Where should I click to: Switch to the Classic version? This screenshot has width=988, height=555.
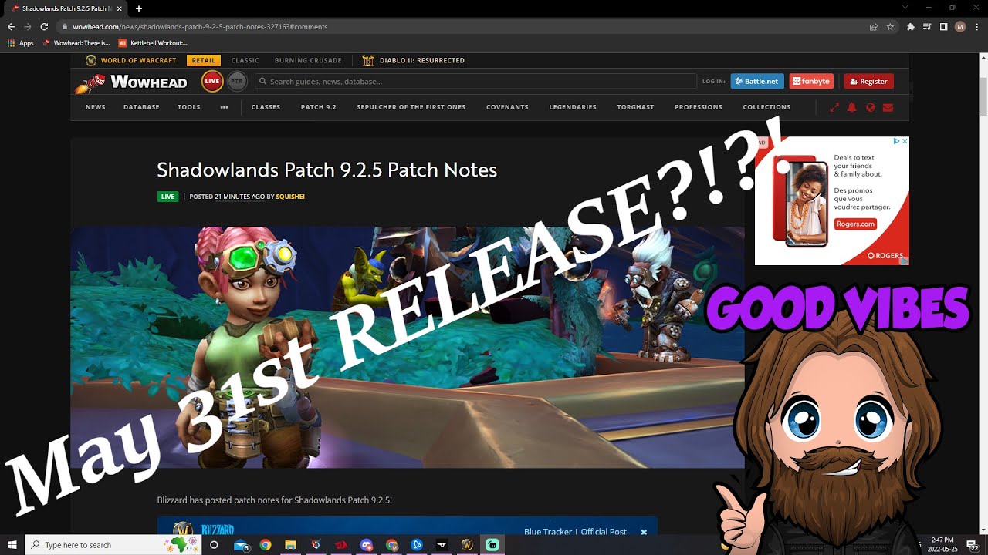click(x=245, y=60)
